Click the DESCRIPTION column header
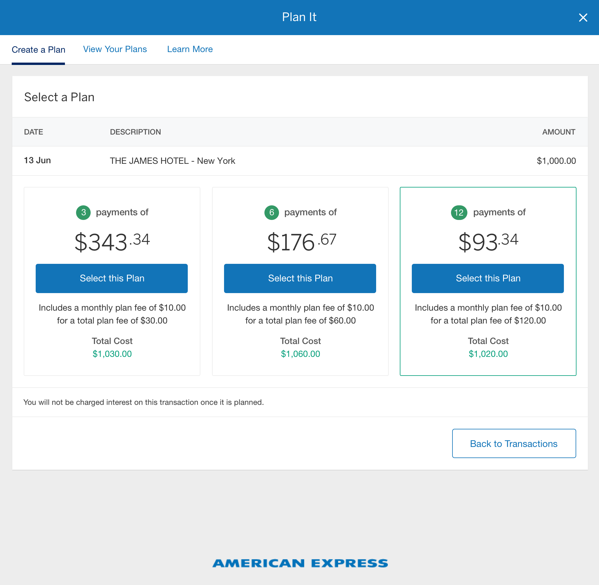The height and width of the screenshot is (585, 599). point(135,132)
